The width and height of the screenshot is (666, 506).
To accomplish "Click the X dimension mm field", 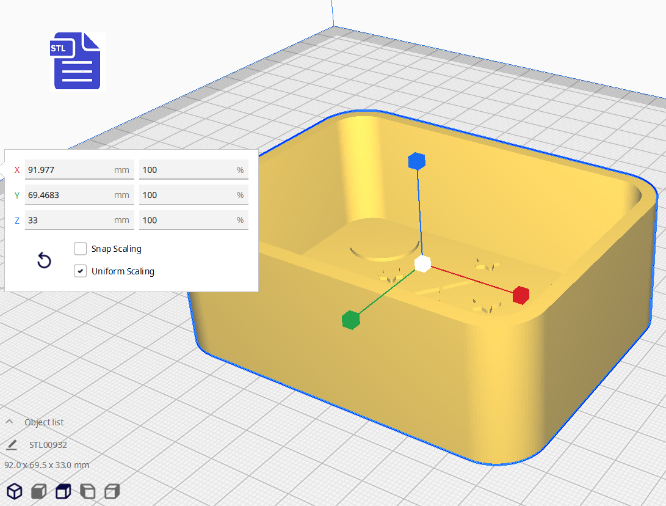I will tap(67, 170).
